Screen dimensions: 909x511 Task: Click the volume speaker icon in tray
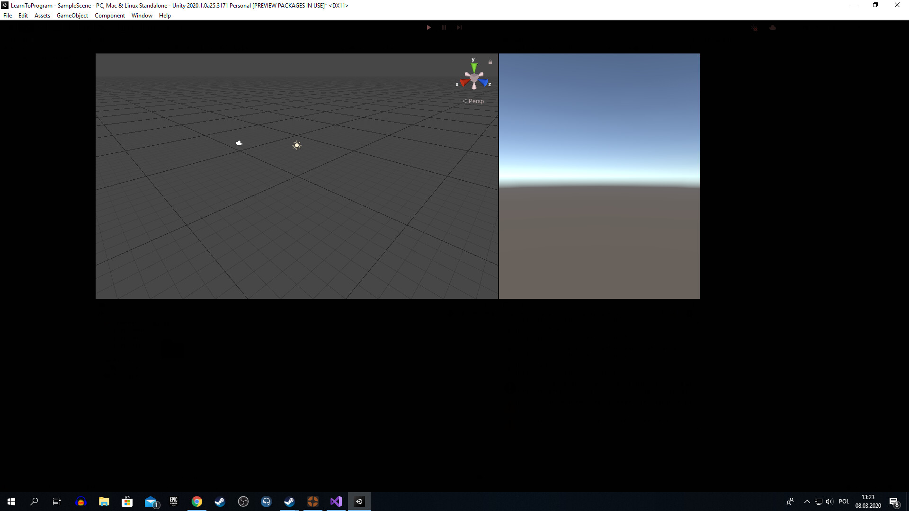(829, 502)
